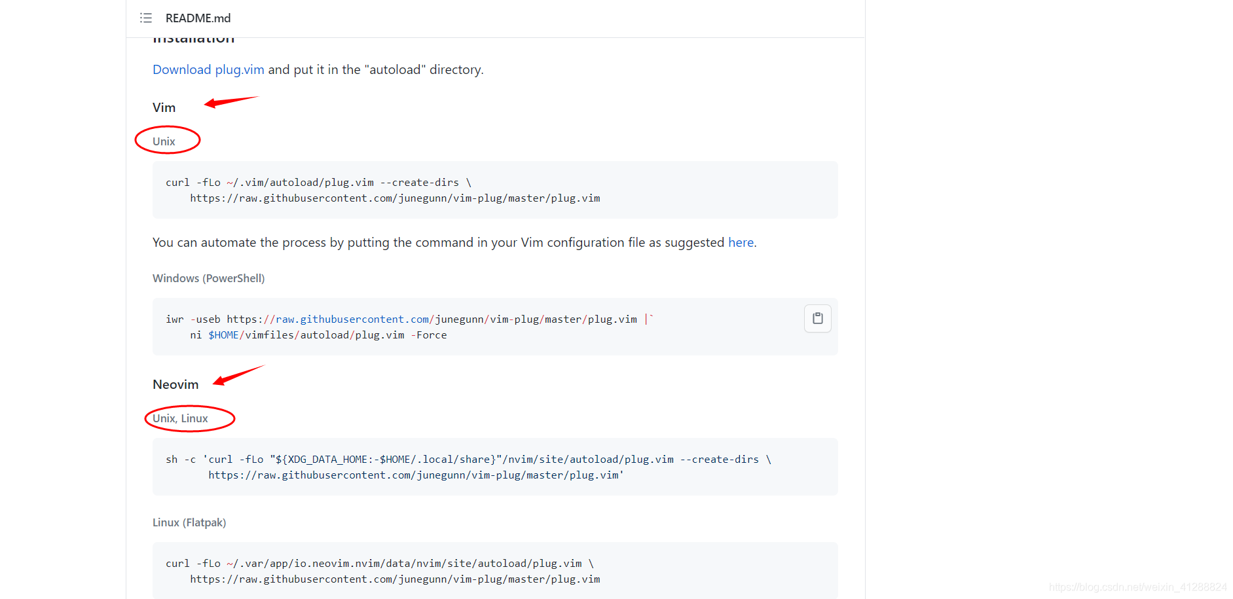Click the 'iwr -useb https://raw...' PowerShell line
Viewport: 1233px width, 599px height.
click(409, 319)
